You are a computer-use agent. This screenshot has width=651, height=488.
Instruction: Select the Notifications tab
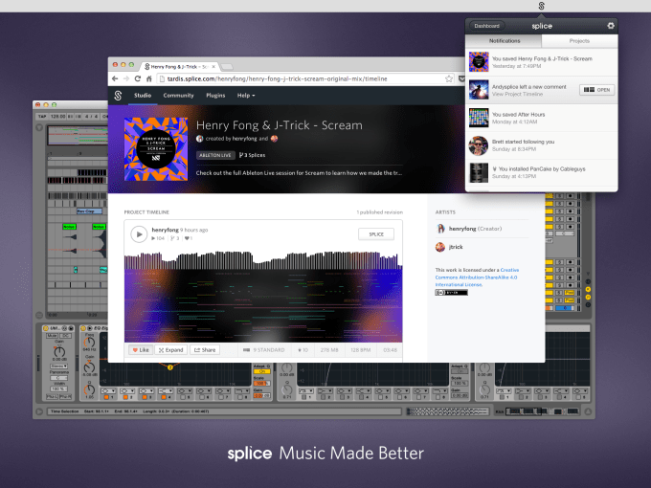point(505,41)
